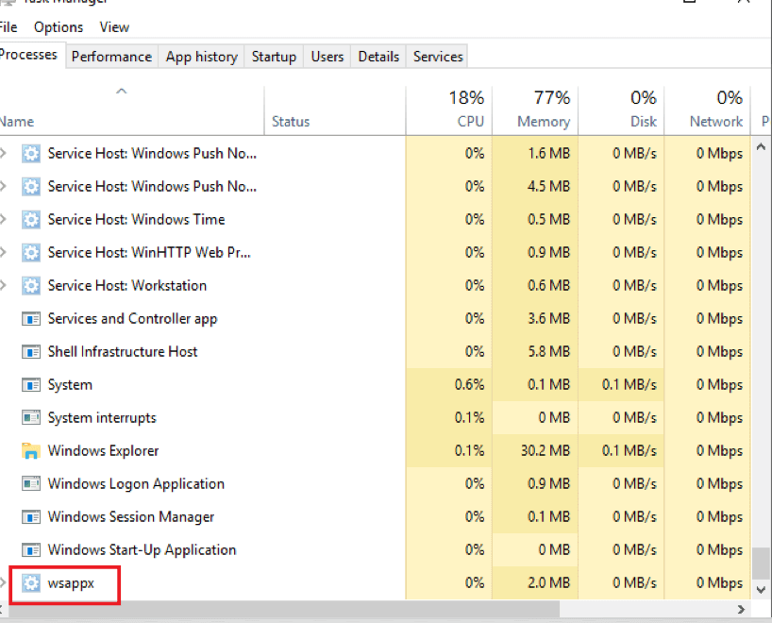Screen dimensions: 772x623
Task: Select the Windows Explorer process name
Action: (104, 451)
